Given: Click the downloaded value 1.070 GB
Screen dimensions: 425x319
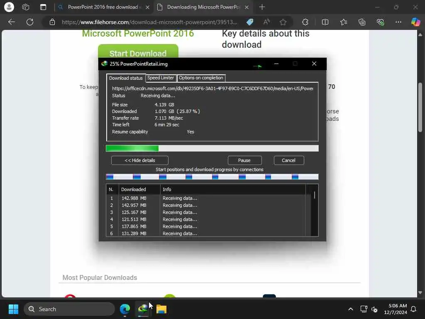Looking at the screenshot, I should click(164, 111).
